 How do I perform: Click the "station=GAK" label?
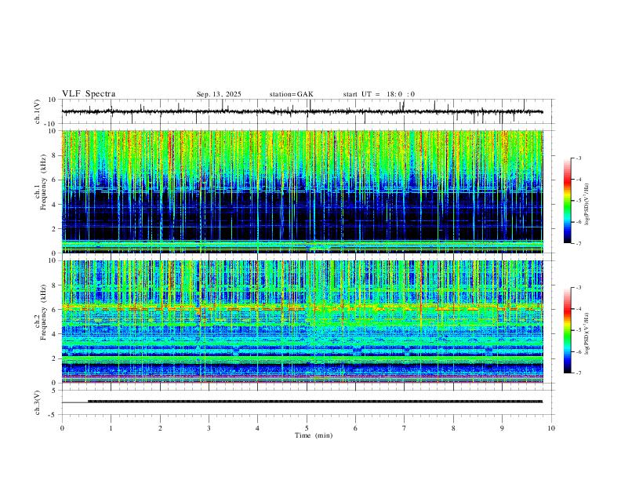point(291,94)
